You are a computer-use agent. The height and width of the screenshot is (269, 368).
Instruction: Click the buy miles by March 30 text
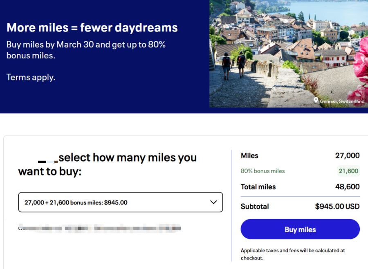point(86,50)
